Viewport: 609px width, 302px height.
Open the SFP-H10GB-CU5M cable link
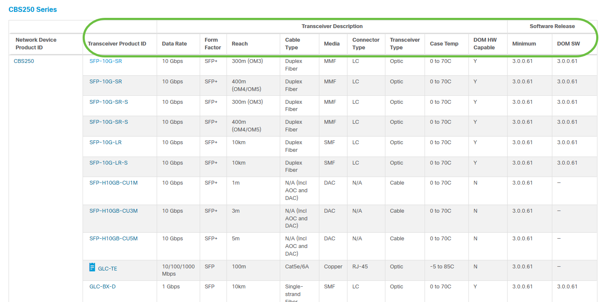(114, 239)
